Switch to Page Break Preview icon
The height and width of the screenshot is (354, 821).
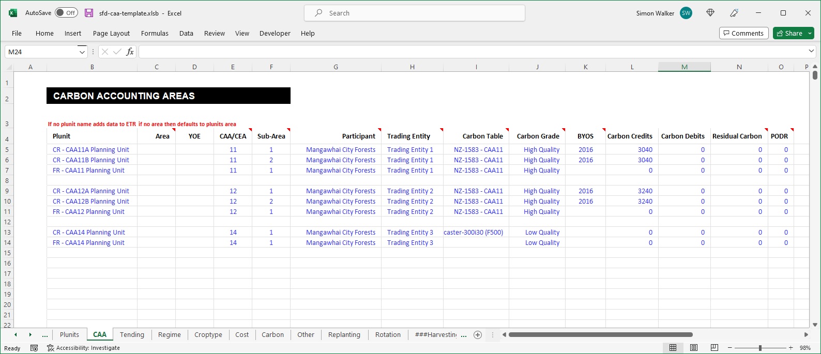click(714, 348)
